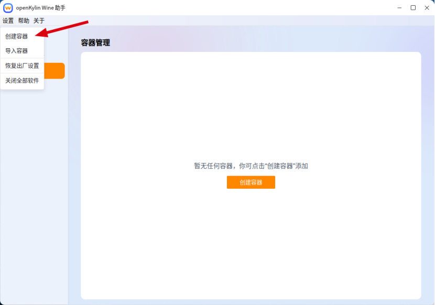
Task: Select 恢复出厂设置 menu entry
Action: pos(22,66)
